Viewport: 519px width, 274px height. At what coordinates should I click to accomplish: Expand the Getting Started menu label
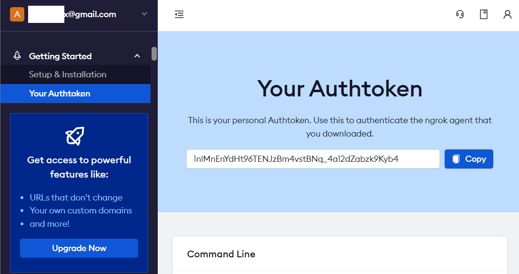click(60, 56)
